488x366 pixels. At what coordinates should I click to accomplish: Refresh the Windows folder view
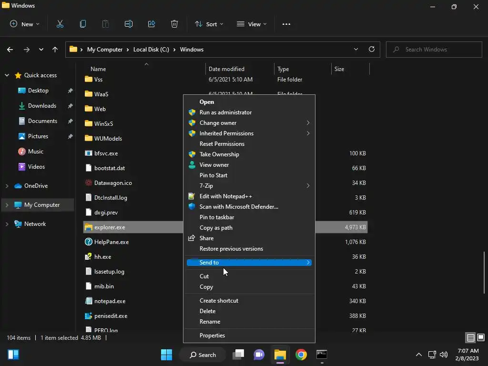(x=372, y=49)
